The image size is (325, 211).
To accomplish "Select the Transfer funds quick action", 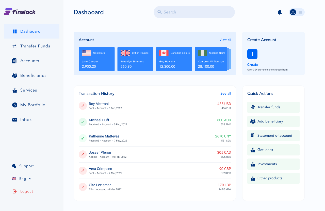I will tap(273, 107).
